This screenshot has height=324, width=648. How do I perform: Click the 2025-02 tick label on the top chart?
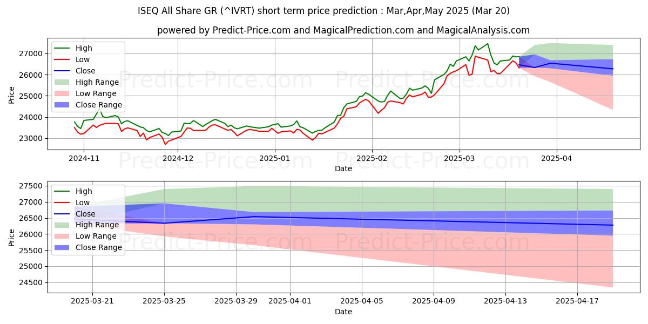(372, 158)
